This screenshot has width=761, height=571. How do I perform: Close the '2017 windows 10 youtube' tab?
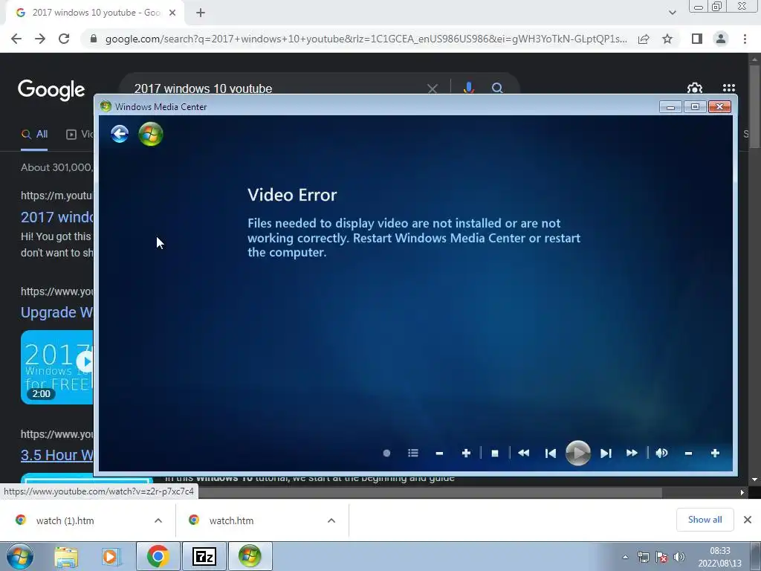coord(172,13)
